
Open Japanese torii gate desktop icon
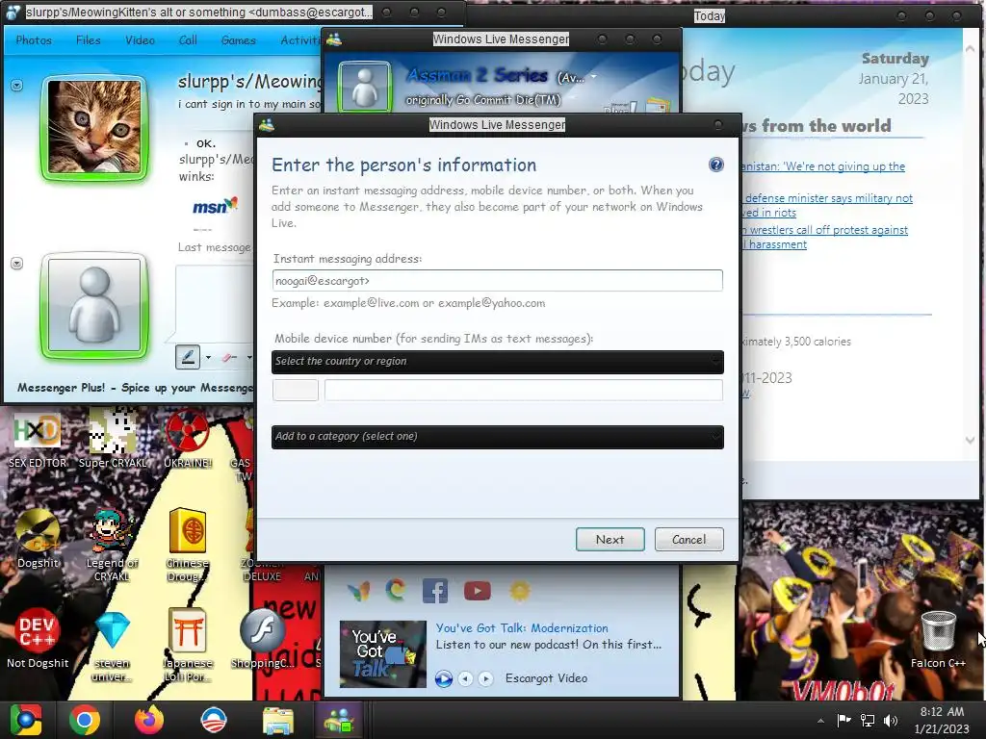point(188,645)
